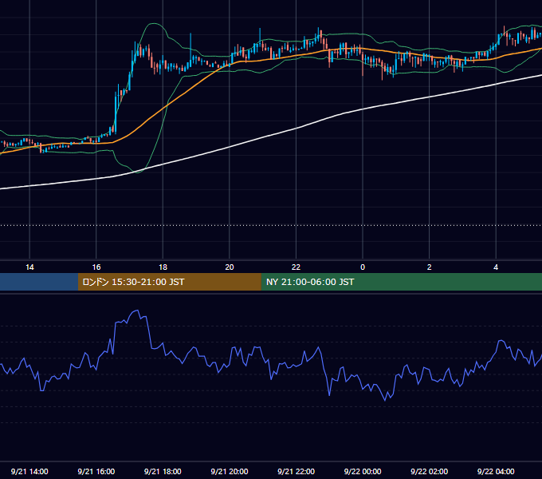Viewport: 542px width, 479px height.
Task: Click the 9/21 16:00 date label
Action: pyautogui.click(x=96, y=471)
